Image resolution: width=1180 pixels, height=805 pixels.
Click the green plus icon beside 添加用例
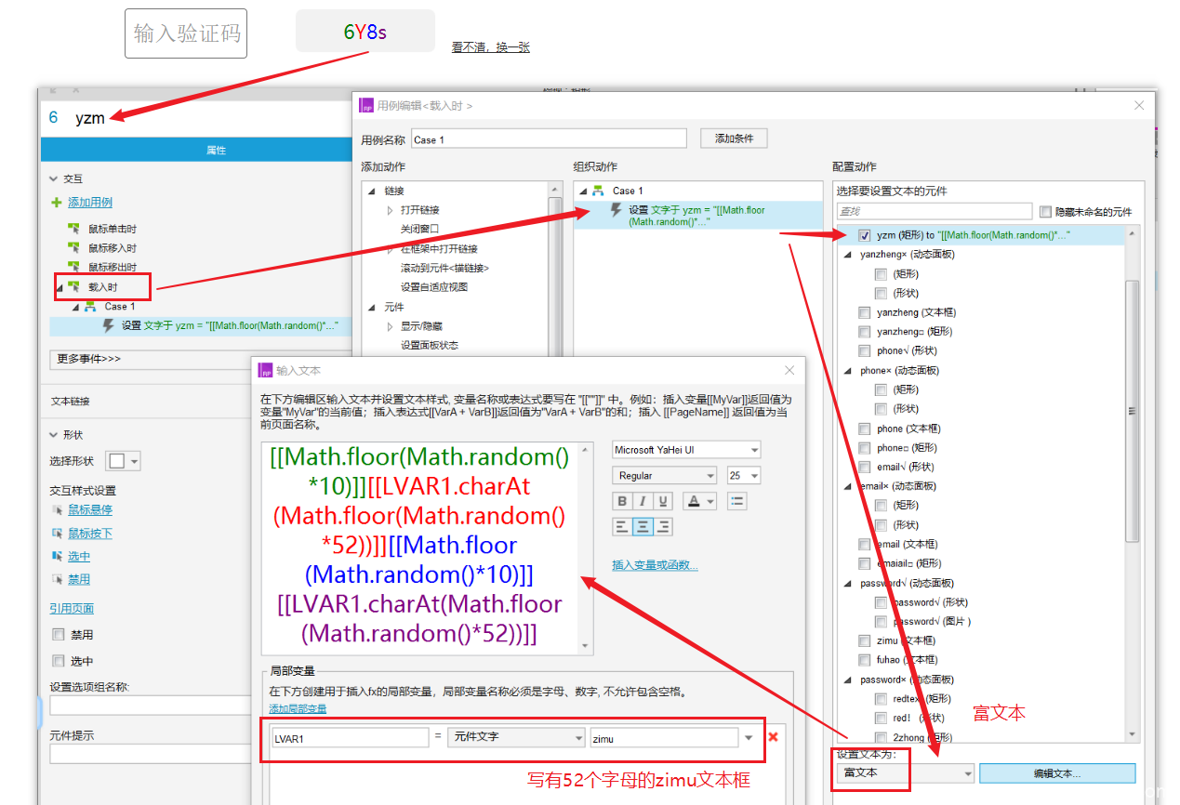point(57,203)
